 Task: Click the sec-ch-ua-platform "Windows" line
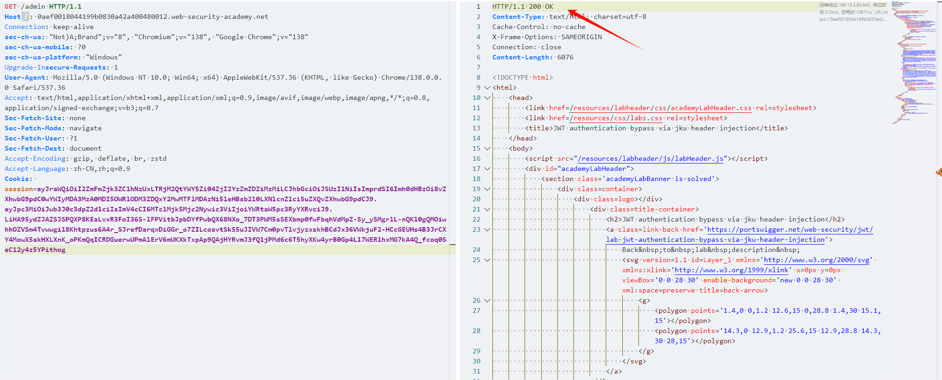[x=63, y=57]
